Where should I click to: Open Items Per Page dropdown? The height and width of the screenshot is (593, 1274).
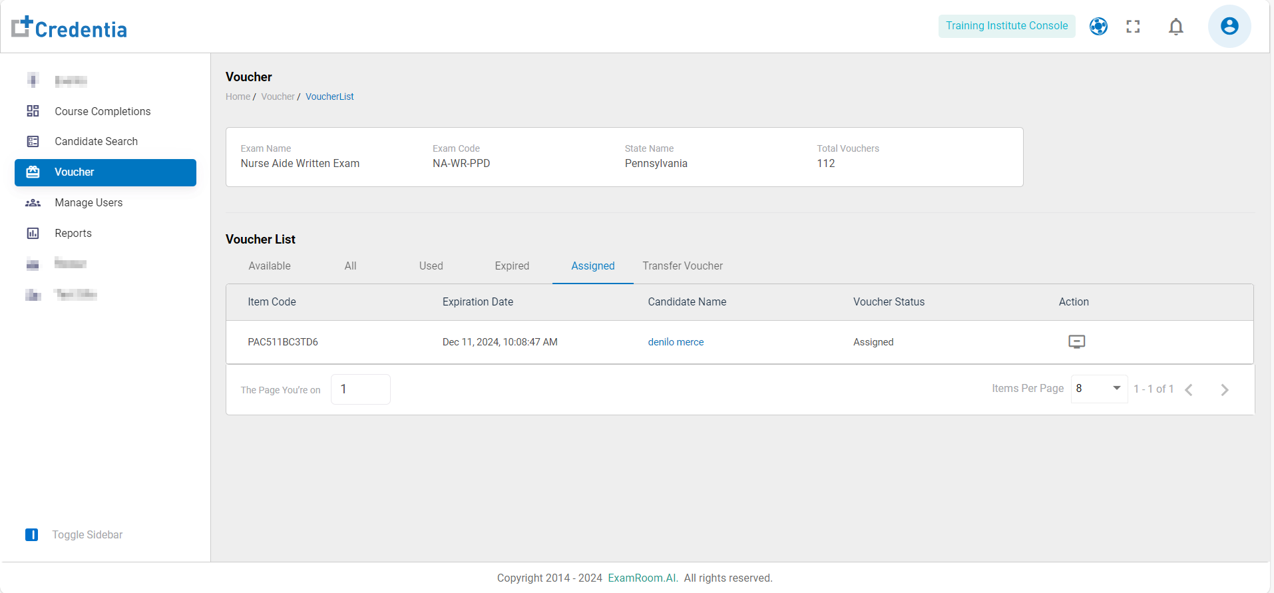click(x=1099, y=389)
